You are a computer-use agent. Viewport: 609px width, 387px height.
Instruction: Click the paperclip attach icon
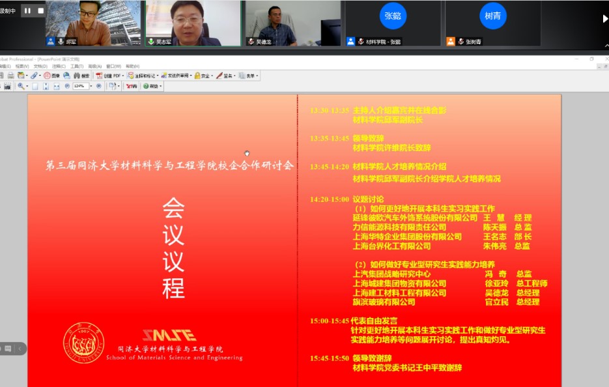pos(34,76)
